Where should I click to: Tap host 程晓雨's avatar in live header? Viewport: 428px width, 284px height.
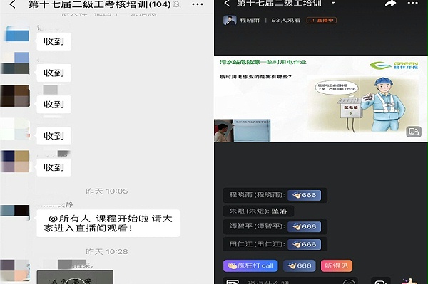tap(230, 20)
